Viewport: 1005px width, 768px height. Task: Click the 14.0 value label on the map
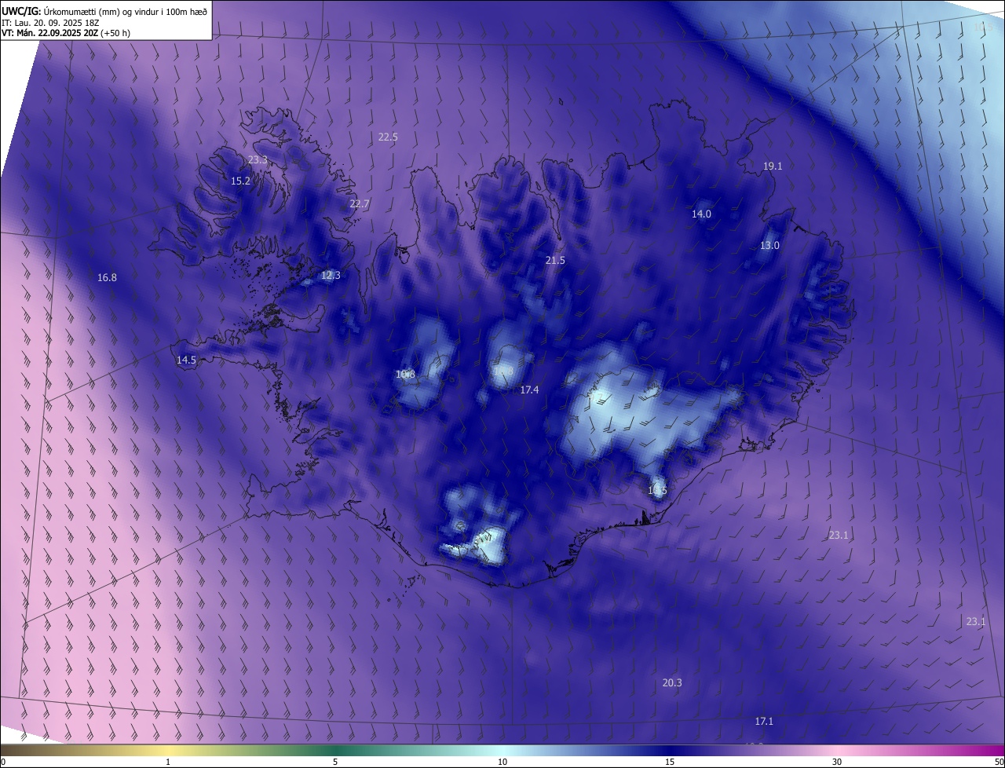tap(701, 214)
